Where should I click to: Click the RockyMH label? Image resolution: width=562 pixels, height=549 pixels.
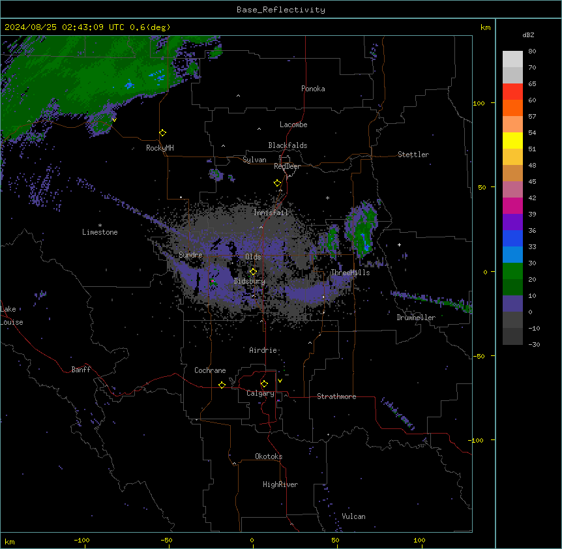[160, 148]
